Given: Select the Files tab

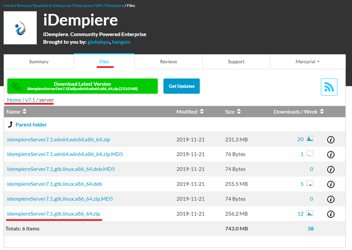Looking at the screenshot, I should point(104,62).
